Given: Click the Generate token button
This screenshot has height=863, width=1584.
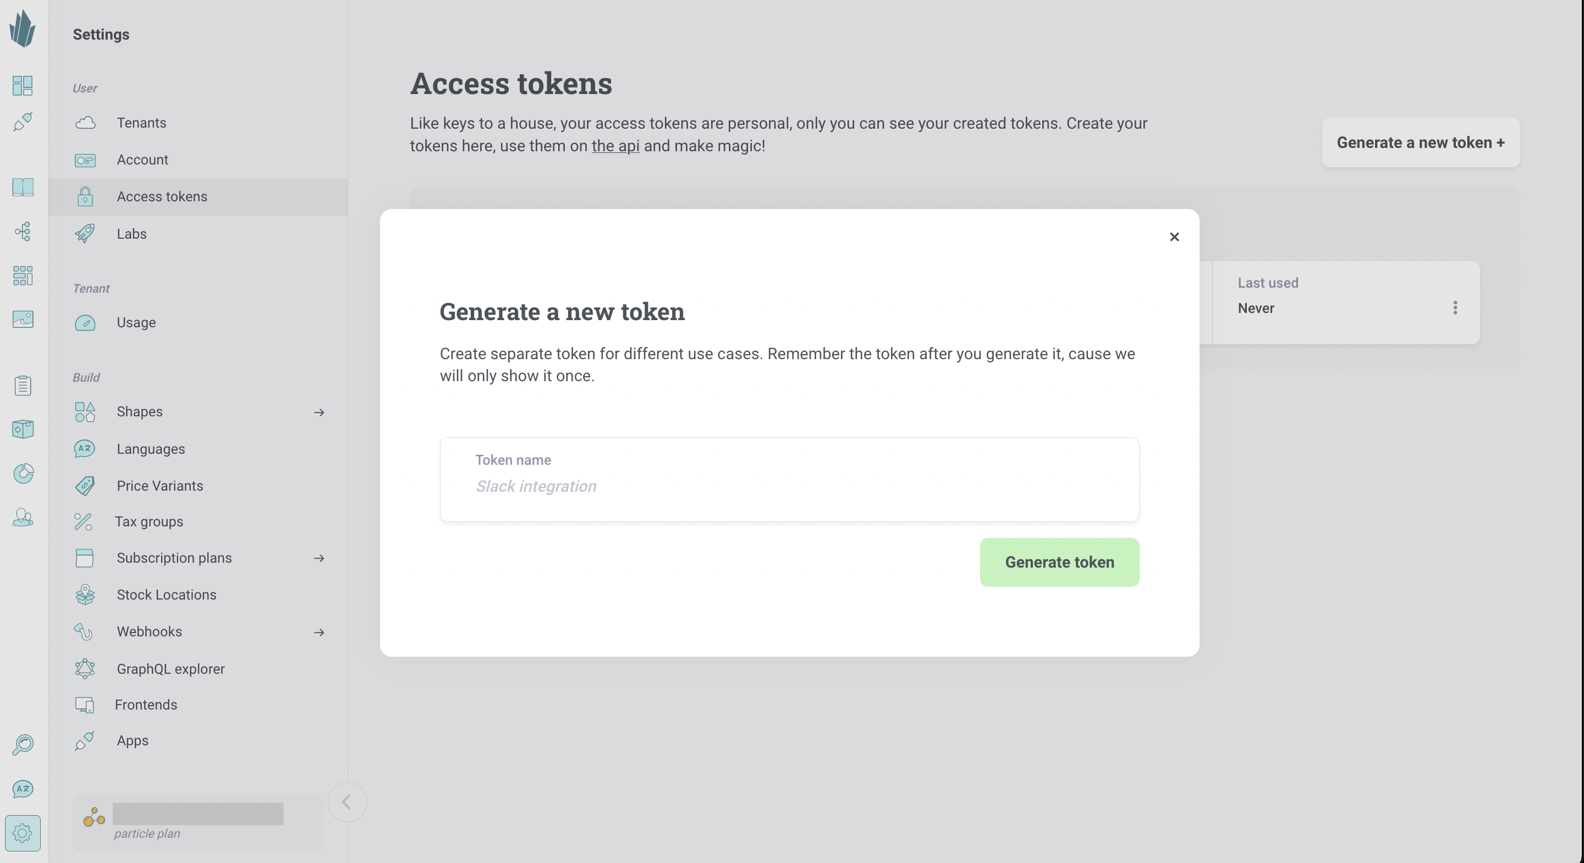Looking at the screenshot, I should tap(1059, 562).
